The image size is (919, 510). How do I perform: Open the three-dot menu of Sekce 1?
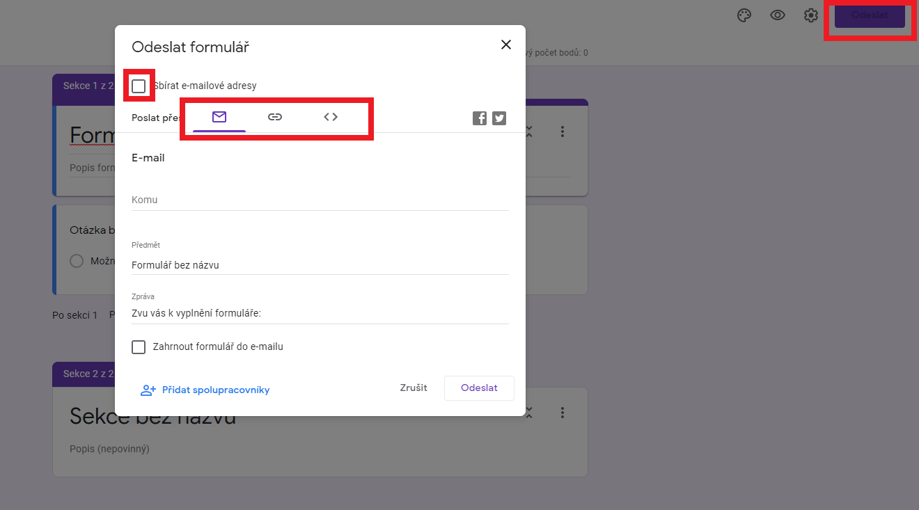coord(563,132)
